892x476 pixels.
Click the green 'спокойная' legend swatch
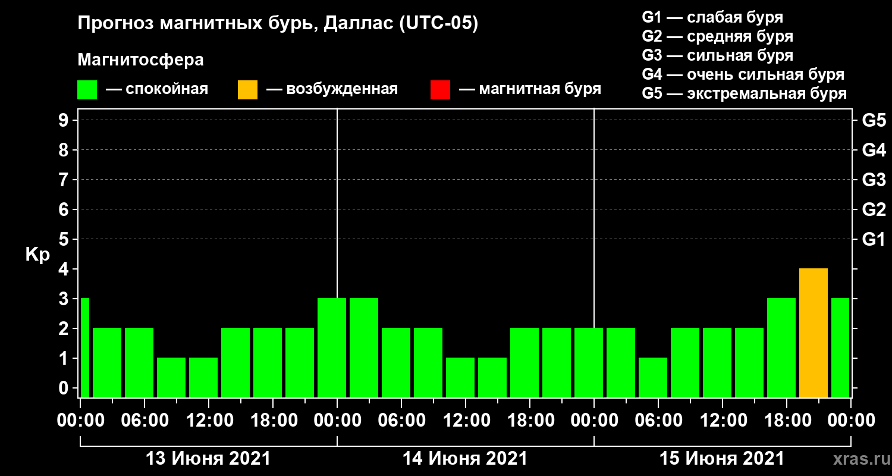click(x=87, y=90)
